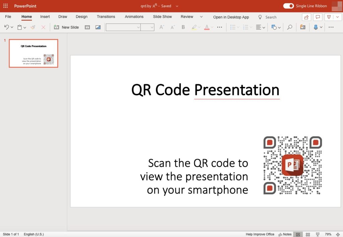This screenshot has width=343, height=237.
Task: Click Increase Font Size icon
Action: [162, 27]
